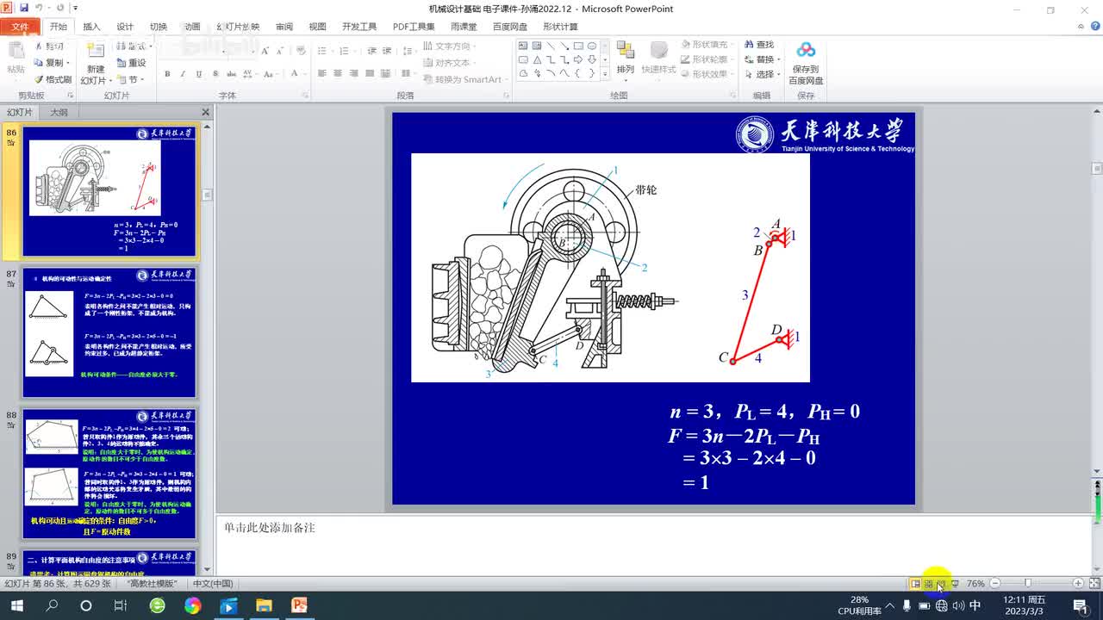Click Select (选择) button
This screenshot has width=1103, height=620.
coord(762,75)
